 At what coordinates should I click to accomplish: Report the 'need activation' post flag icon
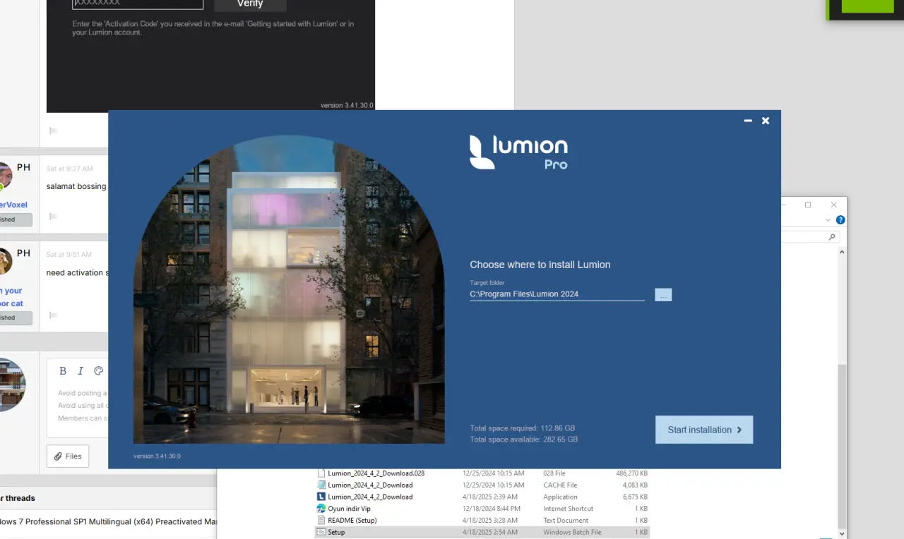[53, 315]
